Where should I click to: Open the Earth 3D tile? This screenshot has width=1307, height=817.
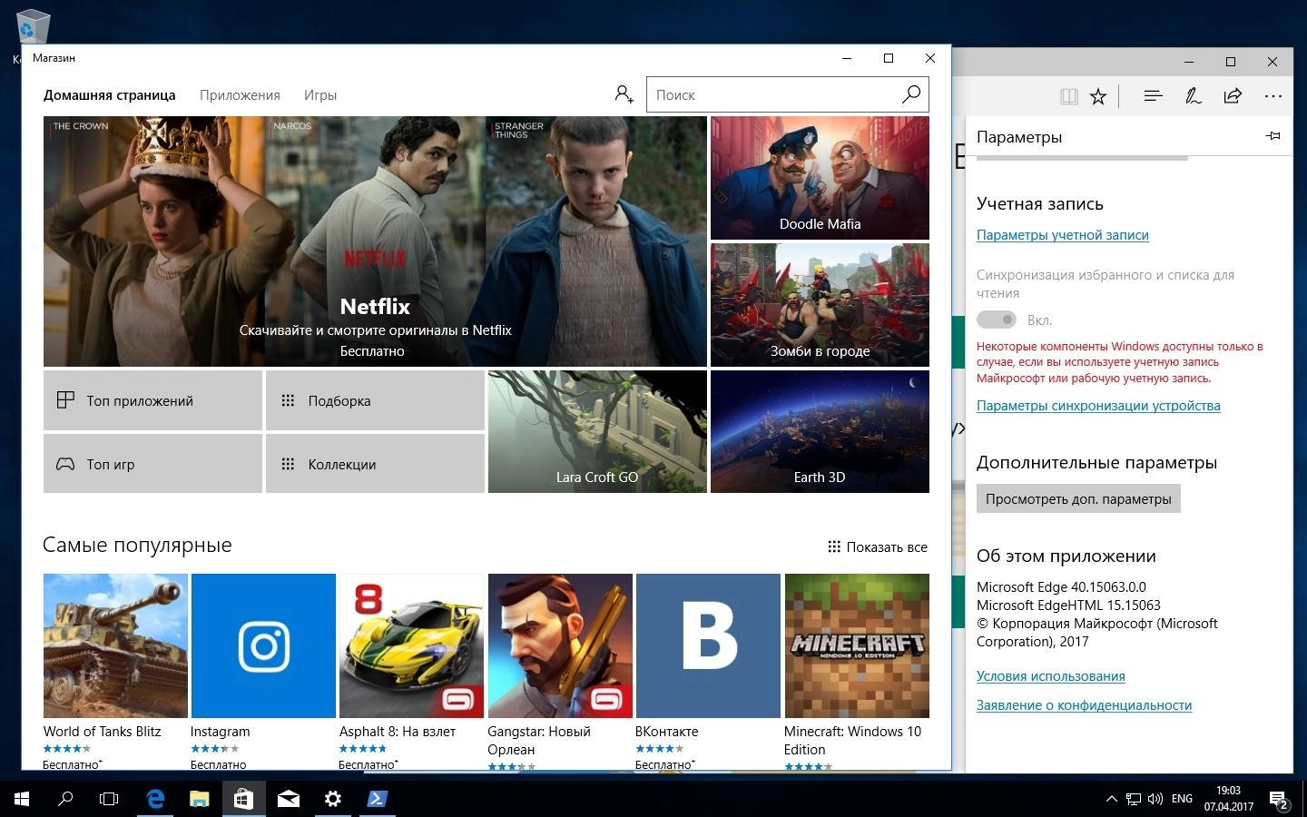coord(820,431)
